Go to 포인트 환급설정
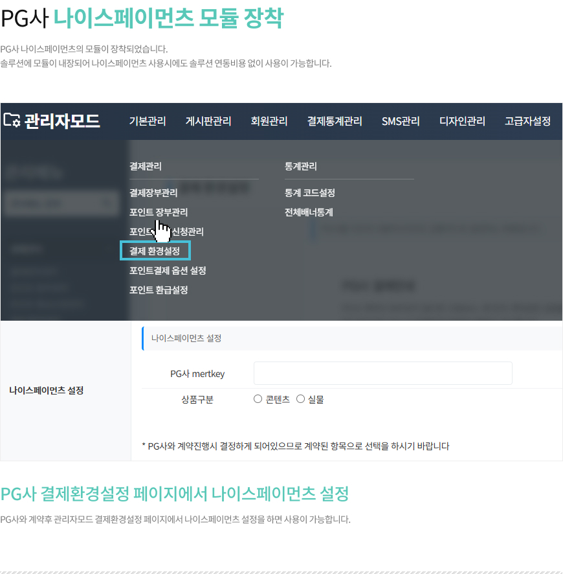 click(159, 290)
